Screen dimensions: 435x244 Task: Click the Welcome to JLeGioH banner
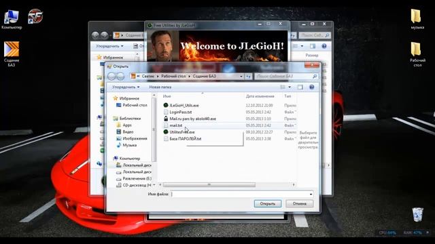click(217, 46)
